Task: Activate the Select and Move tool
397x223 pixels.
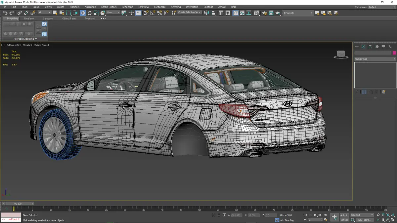Action: (x=83, y=13)
